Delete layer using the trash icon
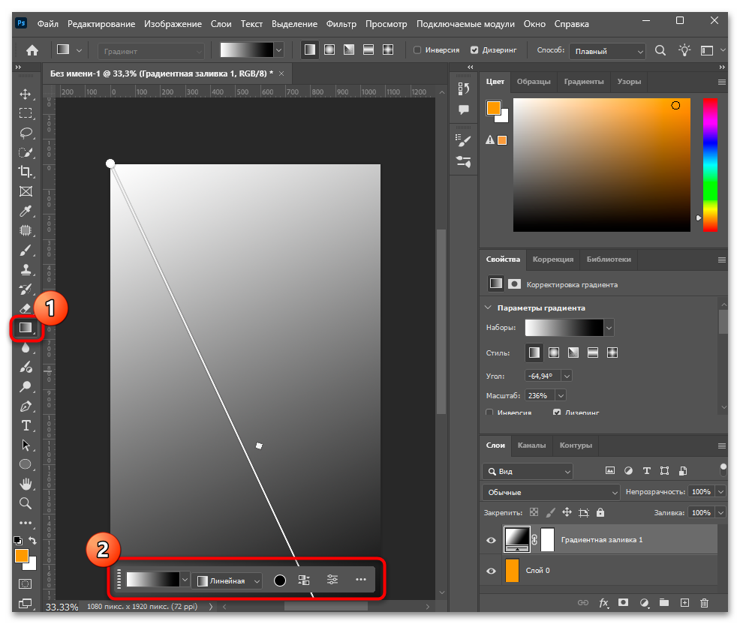This screenshot has width=740, height=624. point(704,603)
